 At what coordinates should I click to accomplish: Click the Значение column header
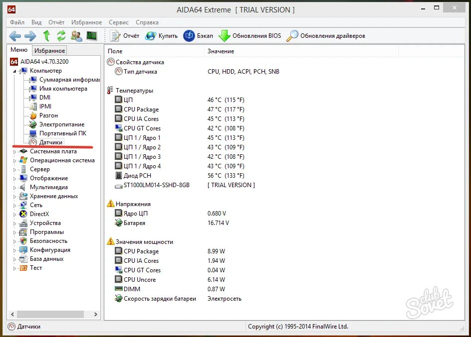click(301, 51)
